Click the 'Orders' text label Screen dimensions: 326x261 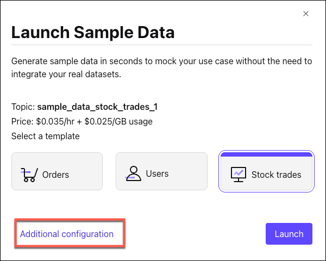[x=55, y=175]
